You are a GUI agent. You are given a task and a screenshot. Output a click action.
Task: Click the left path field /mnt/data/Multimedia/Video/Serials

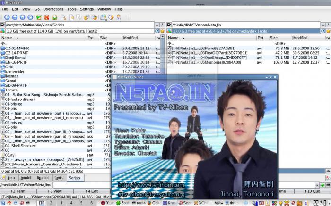point(80,25)
